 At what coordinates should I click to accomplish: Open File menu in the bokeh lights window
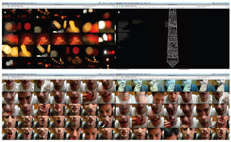pyautogui.click(x=10, y=3)
